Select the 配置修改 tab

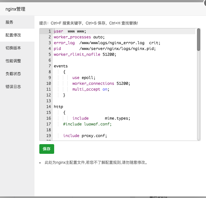click(x=17, y=35)
